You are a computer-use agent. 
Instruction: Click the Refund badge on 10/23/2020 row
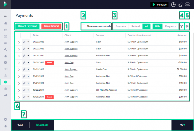click(x=49, y=97)
